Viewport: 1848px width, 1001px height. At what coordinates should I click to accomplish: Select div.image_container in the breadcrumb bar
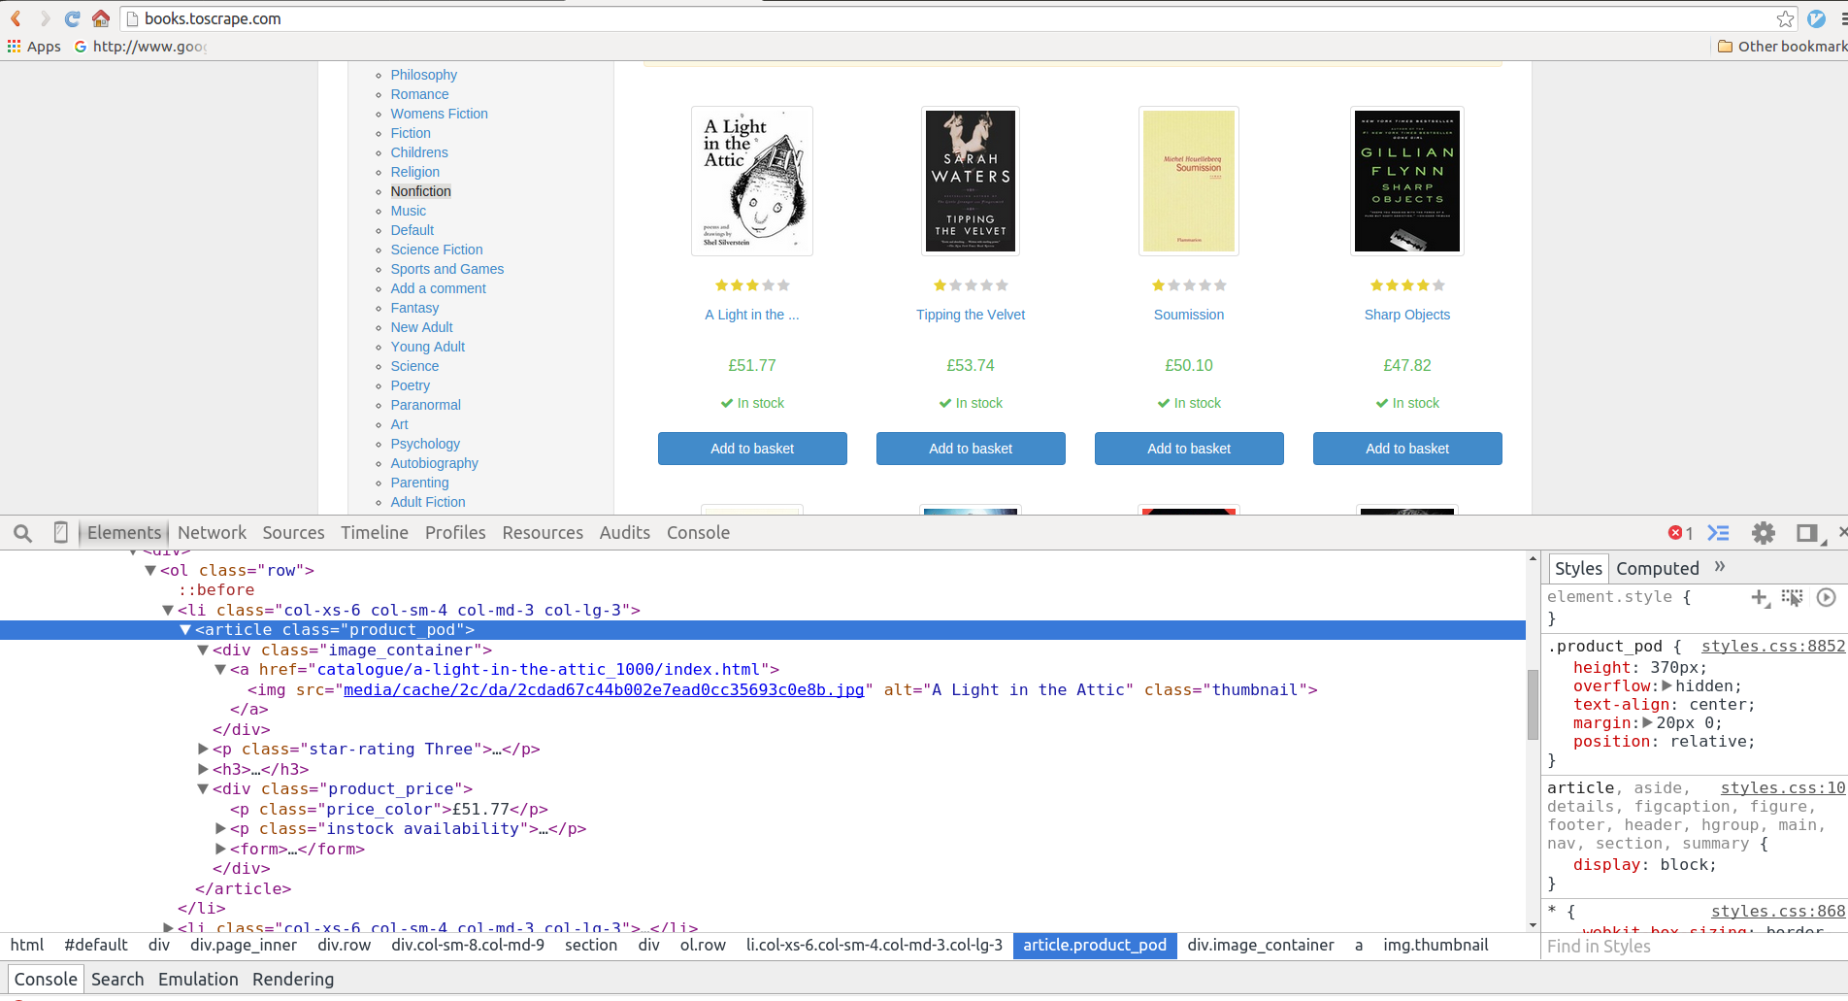coord(1261,946)
